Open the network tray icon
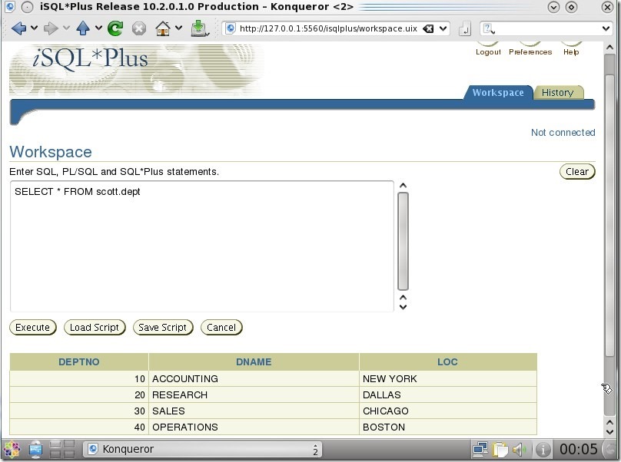The image size is (621, 462). pos(481,449)
